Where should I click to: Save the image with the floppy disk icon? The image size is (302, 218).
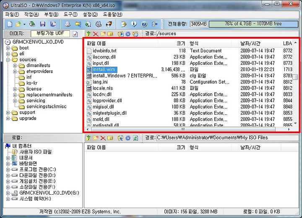click(43, 24)
